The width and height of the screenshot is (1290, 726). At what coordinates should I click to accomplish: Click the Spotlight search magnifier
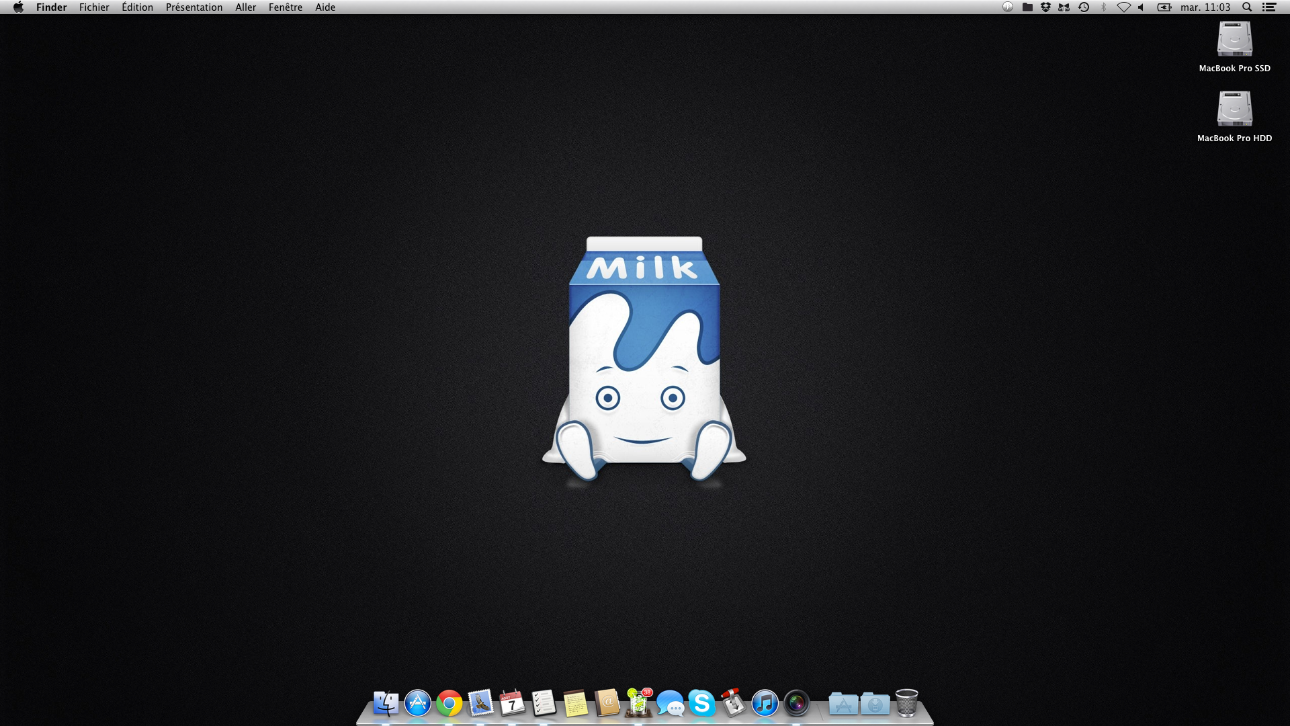coord(1247,7)
